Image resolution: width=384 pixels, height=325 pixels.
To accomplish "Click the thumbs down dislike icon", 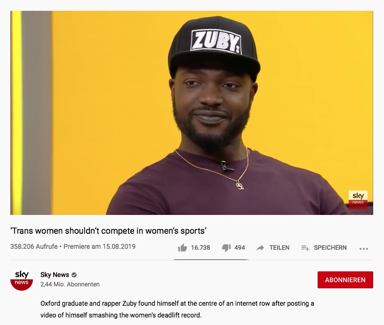I will (x=226, y=248).
